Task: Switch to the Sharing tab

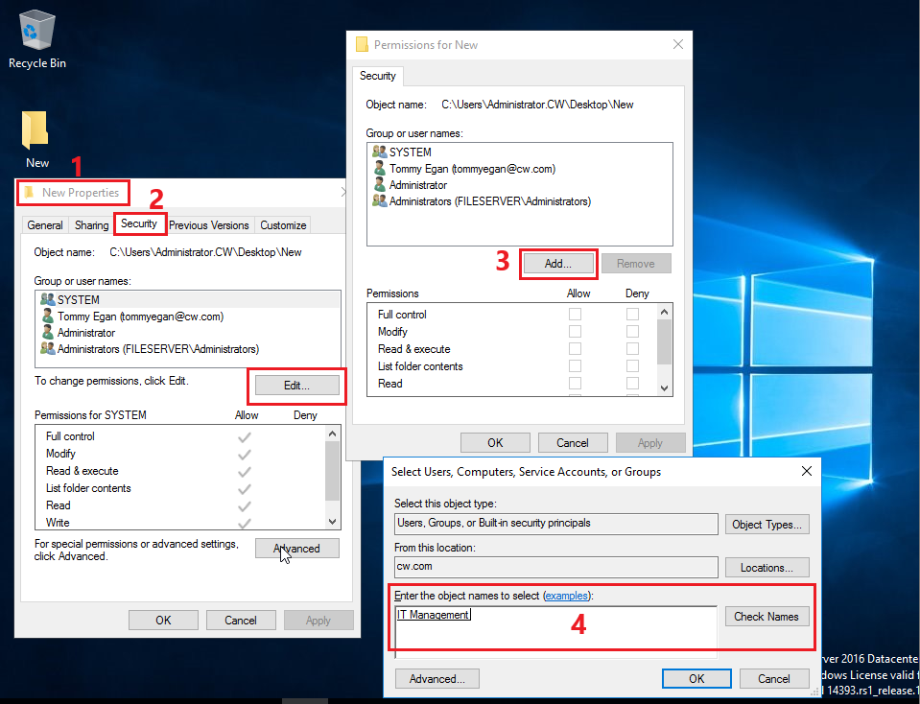Action: pos(92,225)
